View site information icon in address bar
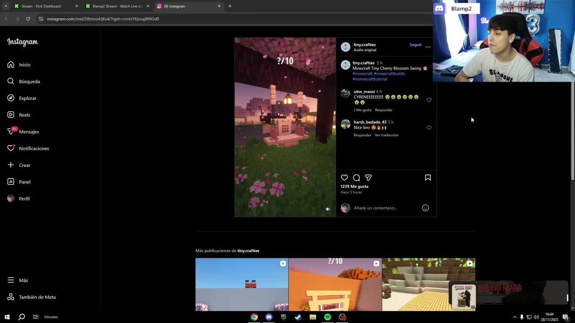Image resolution: width=575 pixels, height=323 pixels. 41,19
